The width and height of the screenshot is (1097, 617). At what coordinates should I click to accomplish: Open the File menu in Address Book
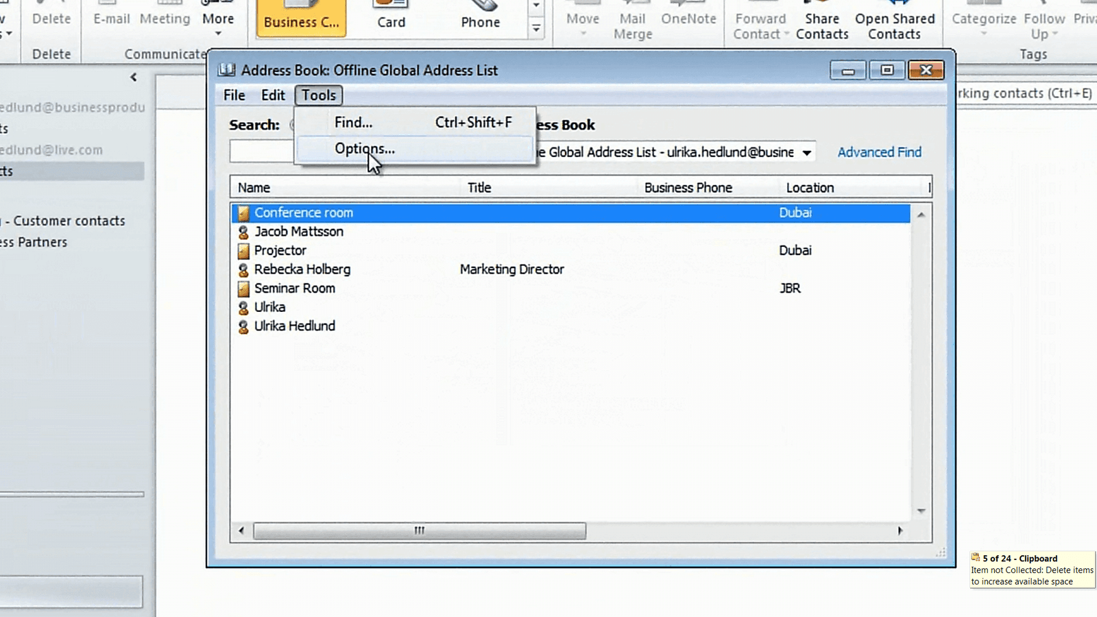[234, 95]
